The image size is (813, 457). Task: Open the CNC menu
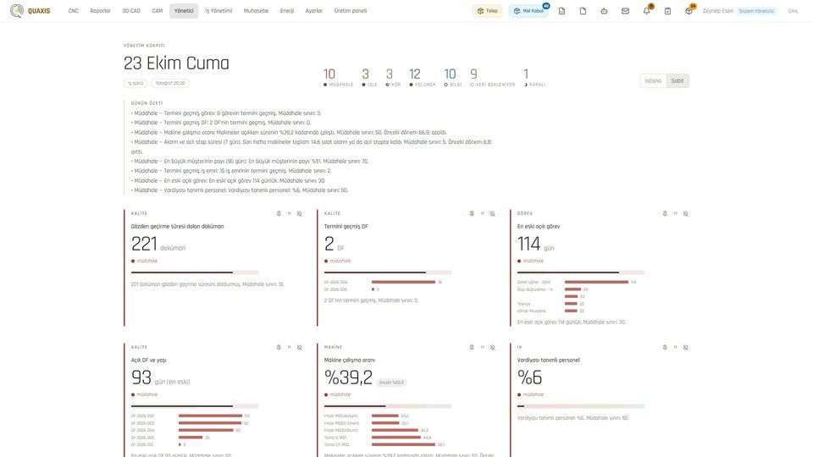[73, 11]
